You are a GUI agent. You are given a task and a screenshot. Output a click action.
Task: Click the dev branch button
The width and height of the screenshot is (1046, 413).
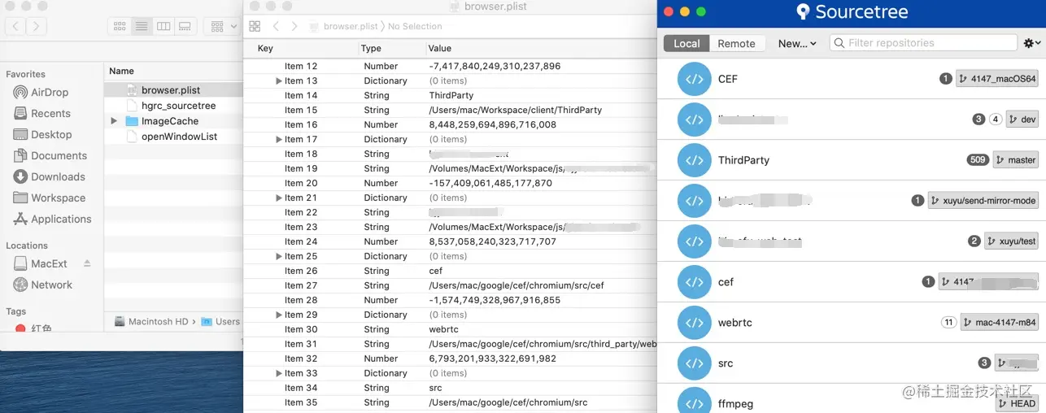tap(1022, 120)
